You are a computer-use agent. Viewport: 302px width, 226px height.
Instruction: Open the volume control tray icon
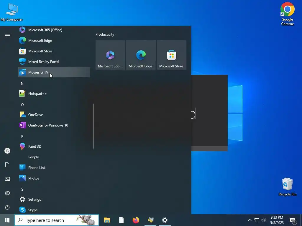tap(264, 220)
